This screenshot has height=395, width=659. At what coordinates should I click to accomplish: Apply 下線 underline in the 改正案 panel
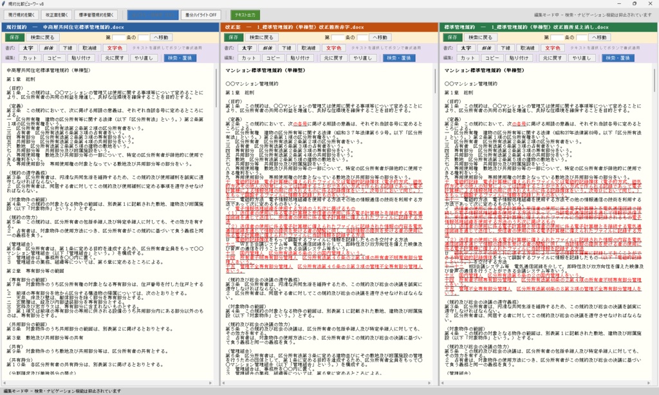(287, 48)
